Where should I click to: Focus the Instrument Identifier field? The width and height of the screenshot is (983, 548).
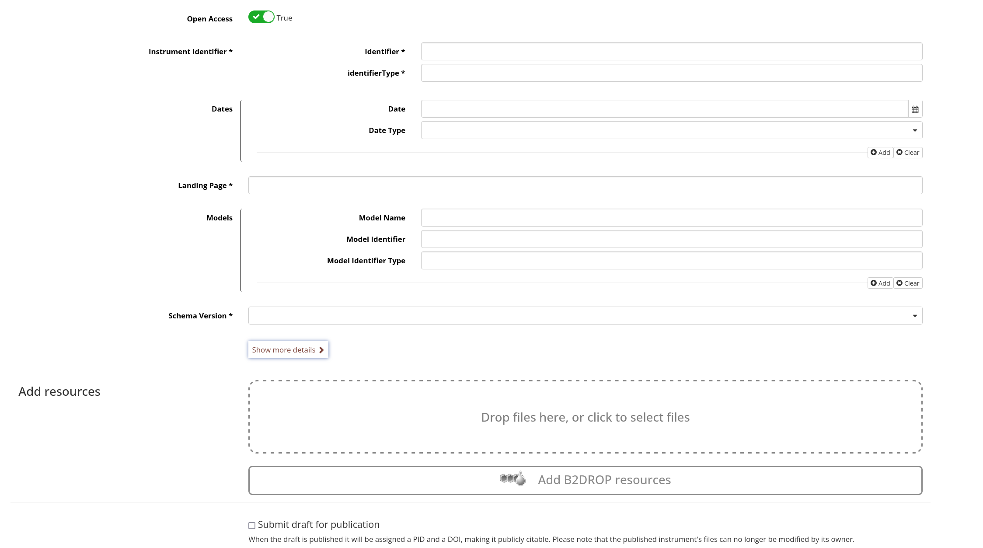(x=671, y=52)
